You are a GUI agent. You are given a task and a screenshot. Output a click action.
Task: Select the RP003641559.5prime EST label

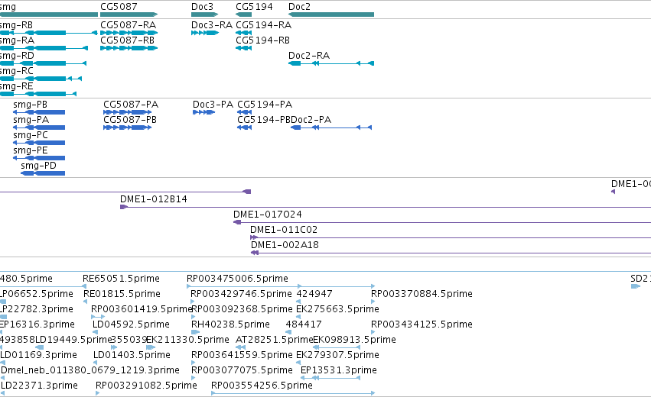(242, 355)
